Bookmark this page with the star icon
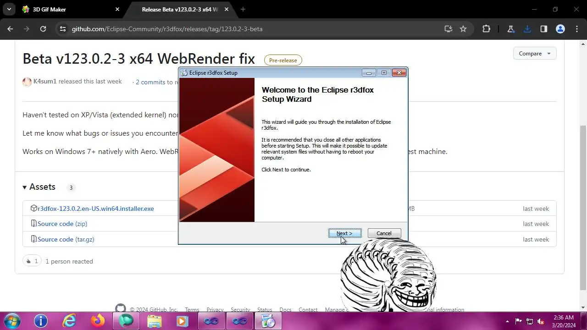587x330 pixels. point(463,29)
